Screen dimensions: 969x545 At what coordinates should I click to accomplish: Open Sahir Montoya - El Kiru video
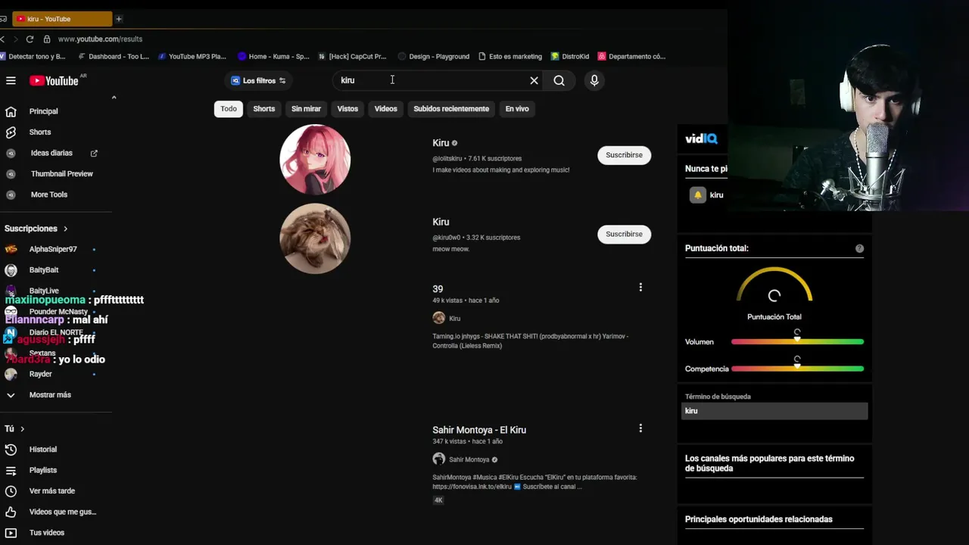coord(479,430)
